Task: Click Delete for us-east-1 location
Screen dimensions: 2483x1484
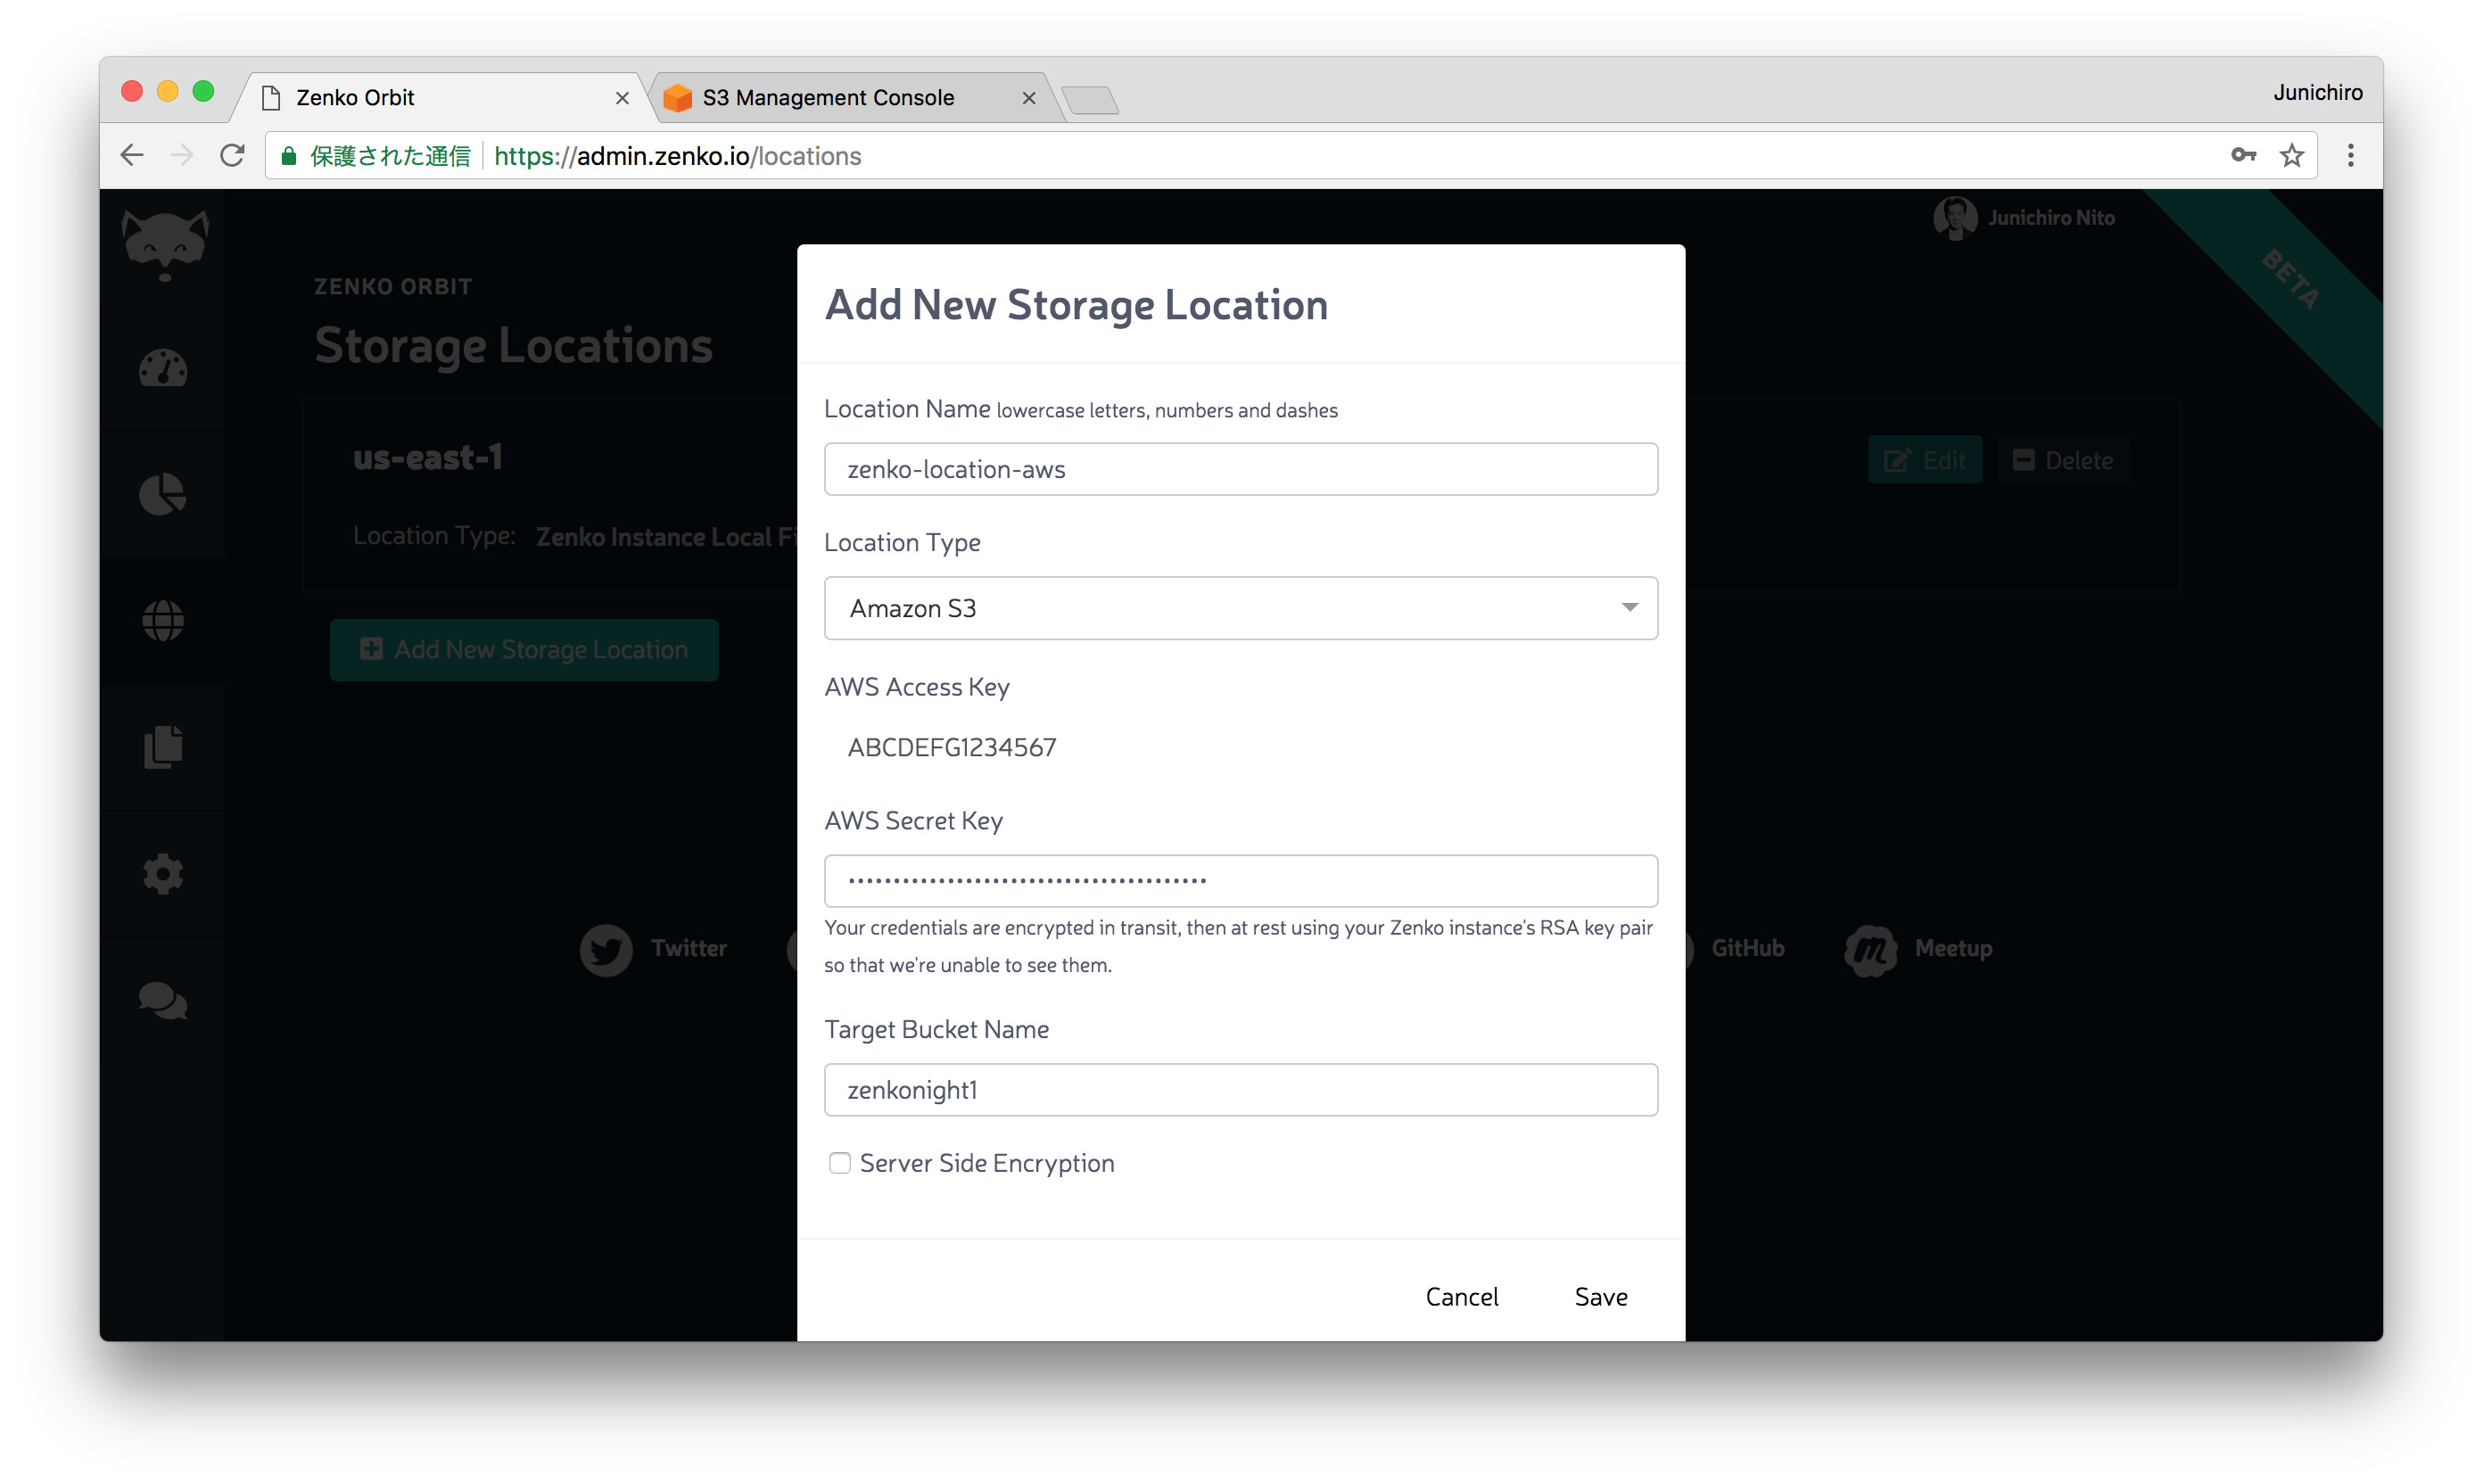Action: [2063, 461]
